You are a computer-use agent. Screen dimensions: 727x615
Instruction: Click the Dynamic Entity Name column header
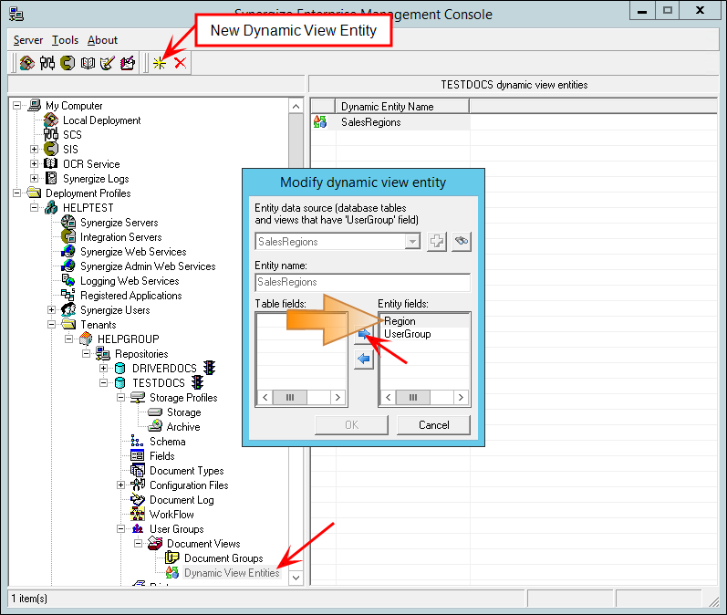click(x=402, y=106)
